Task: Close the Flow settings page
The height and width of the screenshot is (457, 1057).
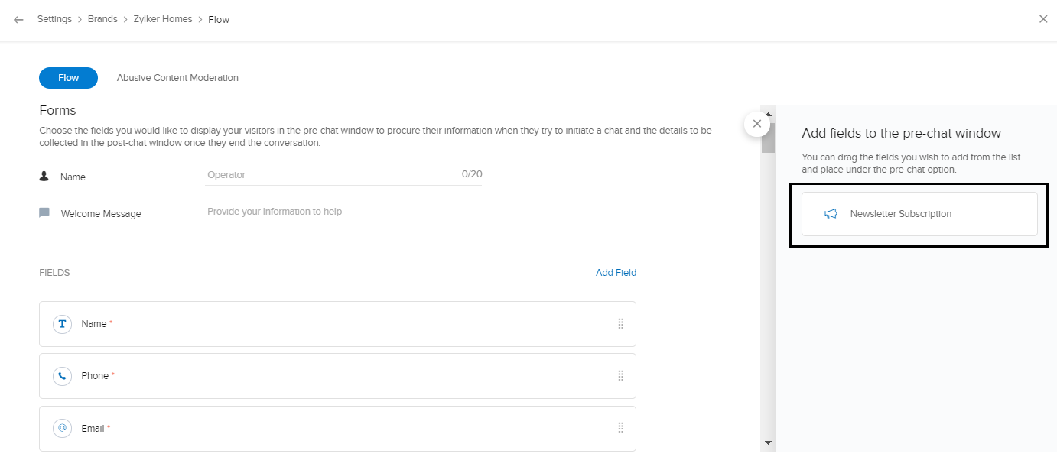Action: click(x=1043, y=19)
